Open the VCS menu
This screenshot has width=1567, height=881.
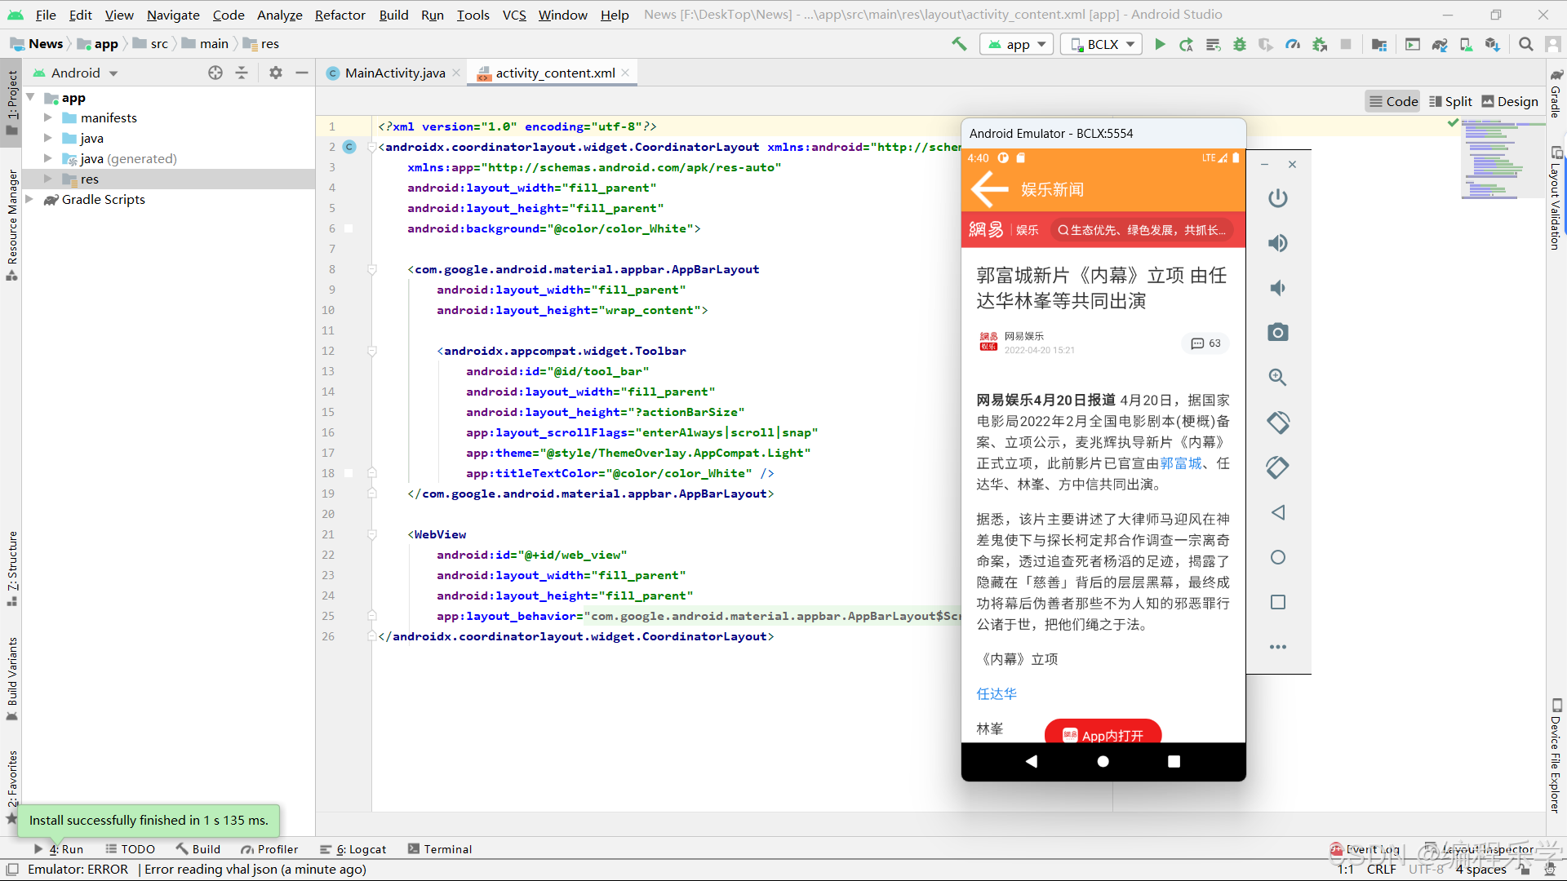click(x=514, y=15)
